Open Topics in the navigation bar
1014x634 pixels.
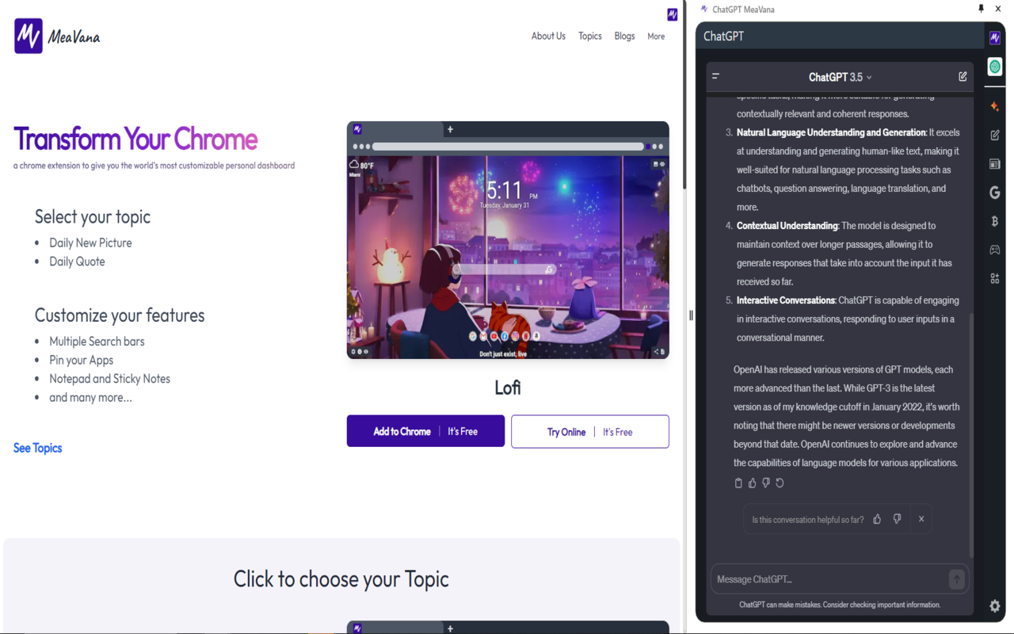pos(590,36)
